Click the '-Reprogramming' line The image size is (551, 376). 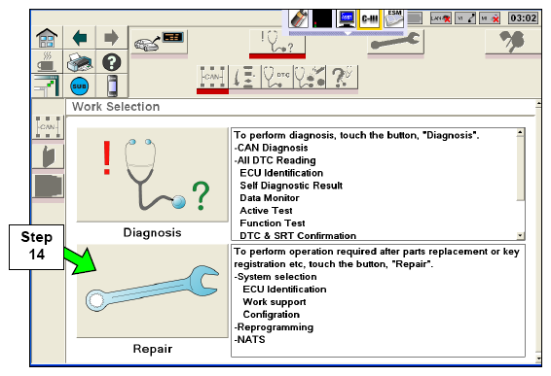pyautogui.click(x=274, y=327)
